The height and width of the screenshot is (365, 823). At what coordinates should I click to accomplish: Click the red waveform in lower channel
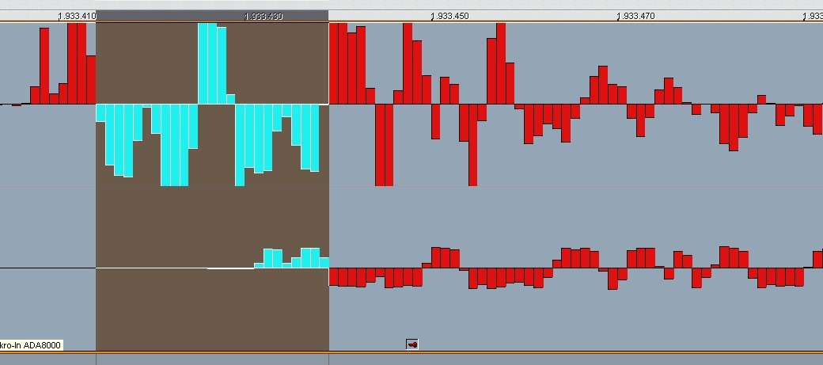(x=576, y=268)
